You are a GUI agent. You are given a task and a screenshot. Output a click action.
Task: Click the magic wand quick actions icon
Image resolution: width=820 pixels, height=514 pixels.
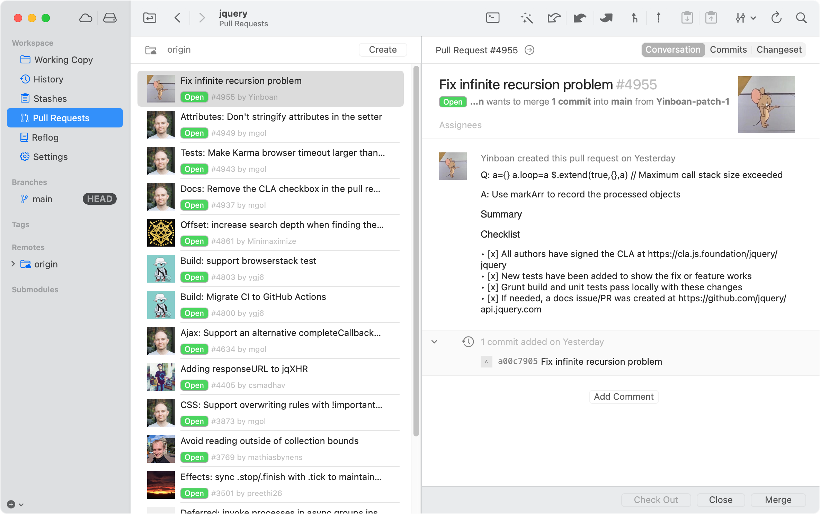(x=526, y=18)
